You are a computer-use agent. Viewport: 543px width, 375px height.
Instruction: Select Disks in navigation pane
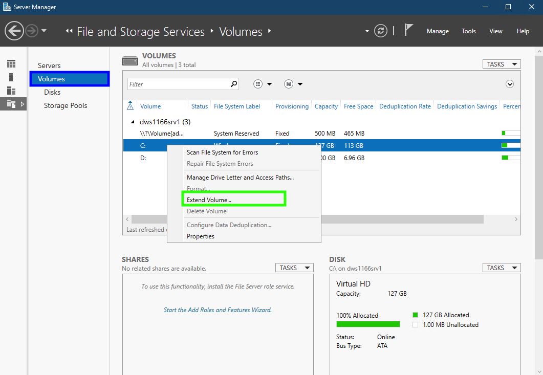coord(52,92)
